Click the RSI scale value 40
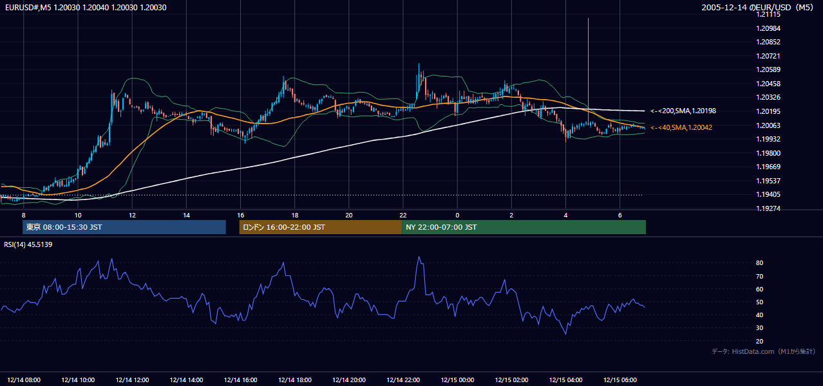Viewport: 823px width, 386px height. [x=760, y=315]
